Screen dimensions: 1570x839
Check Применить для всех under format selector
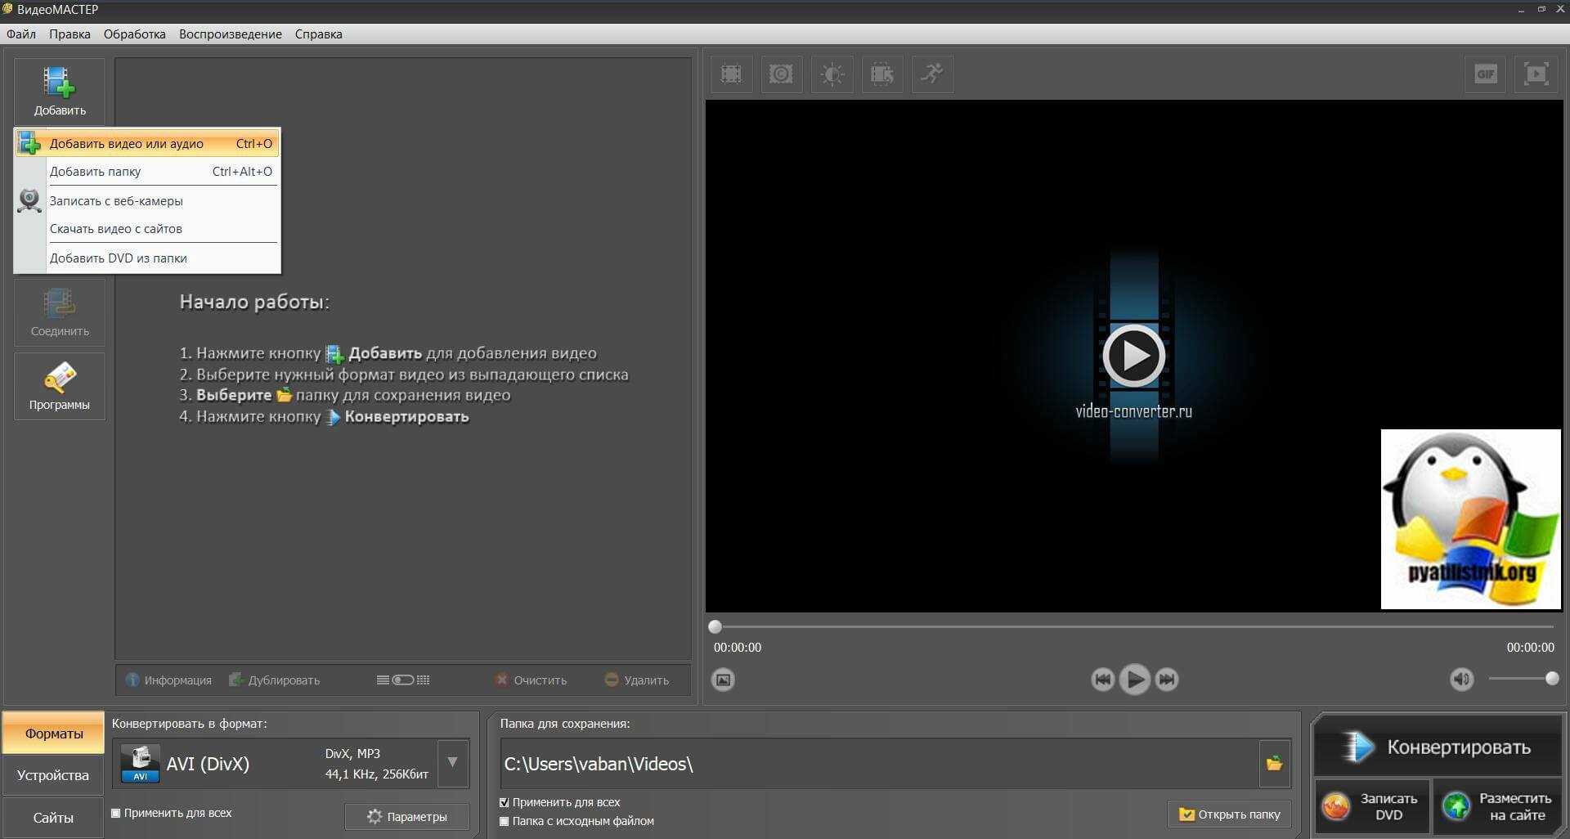(x=116, y=813)
